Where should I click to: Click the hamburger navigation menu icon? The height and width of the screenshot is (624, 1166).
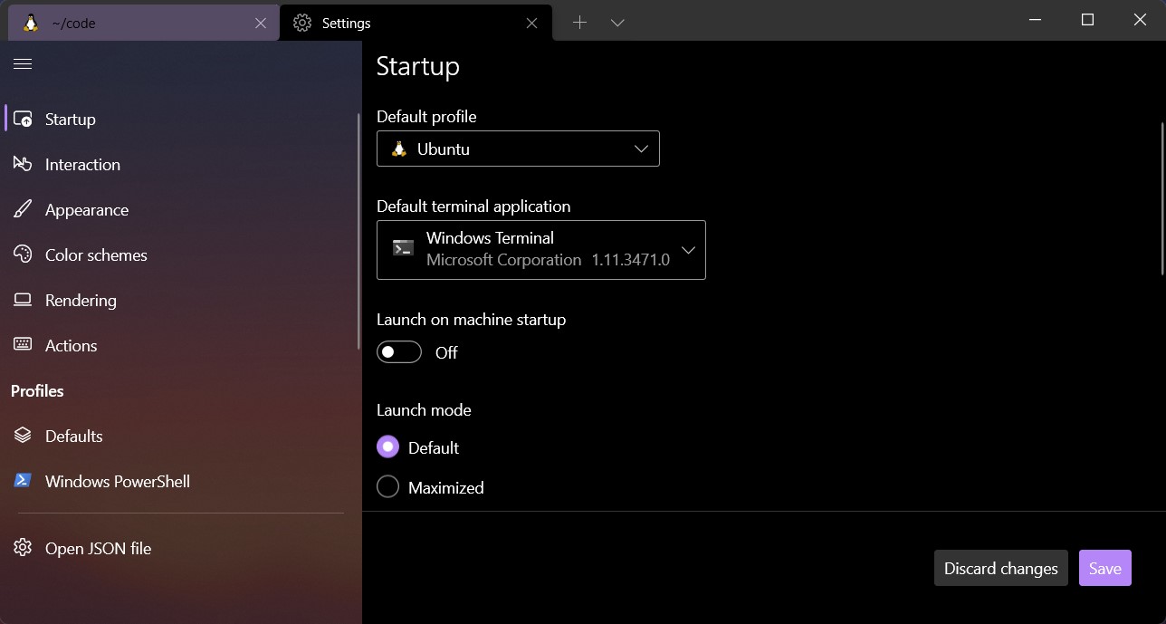[22, 63]
